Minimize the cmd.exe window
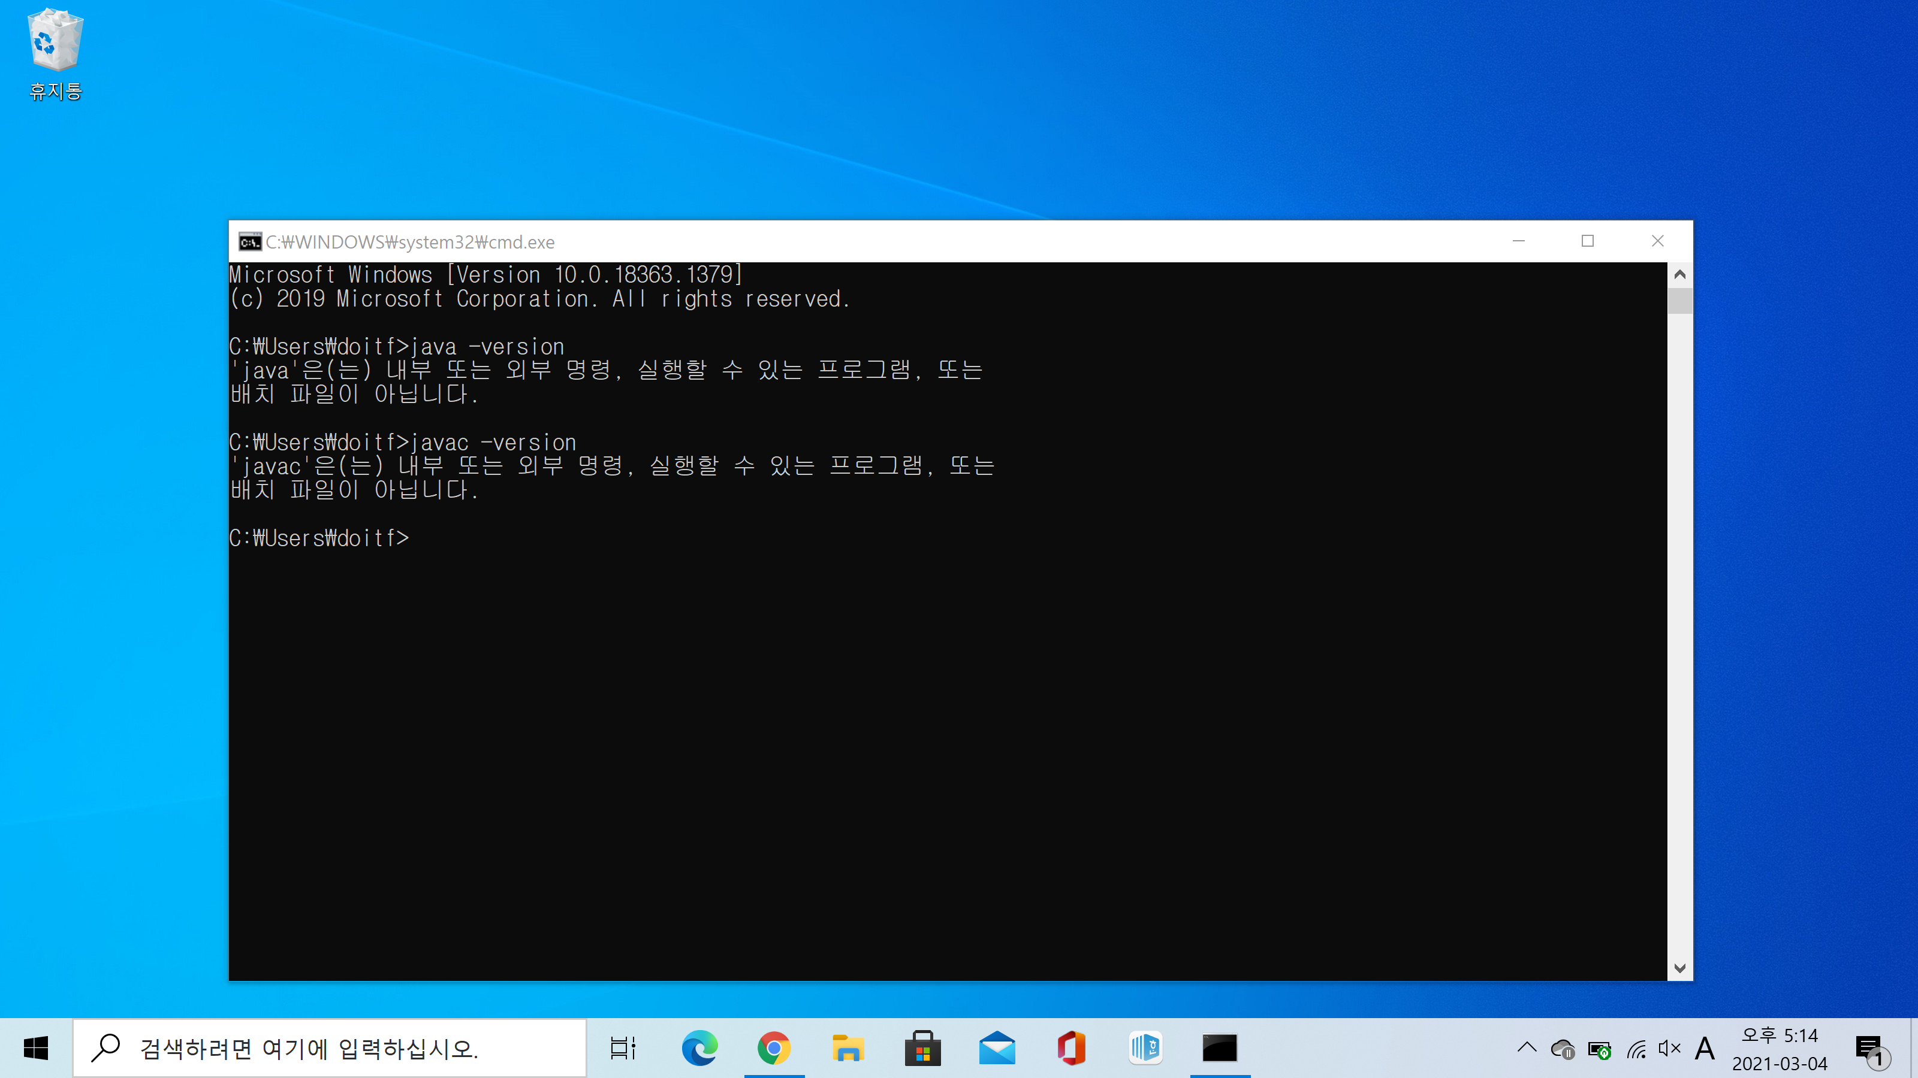This screenshot has height=1078, width=1918. (x=1519, y=241)
